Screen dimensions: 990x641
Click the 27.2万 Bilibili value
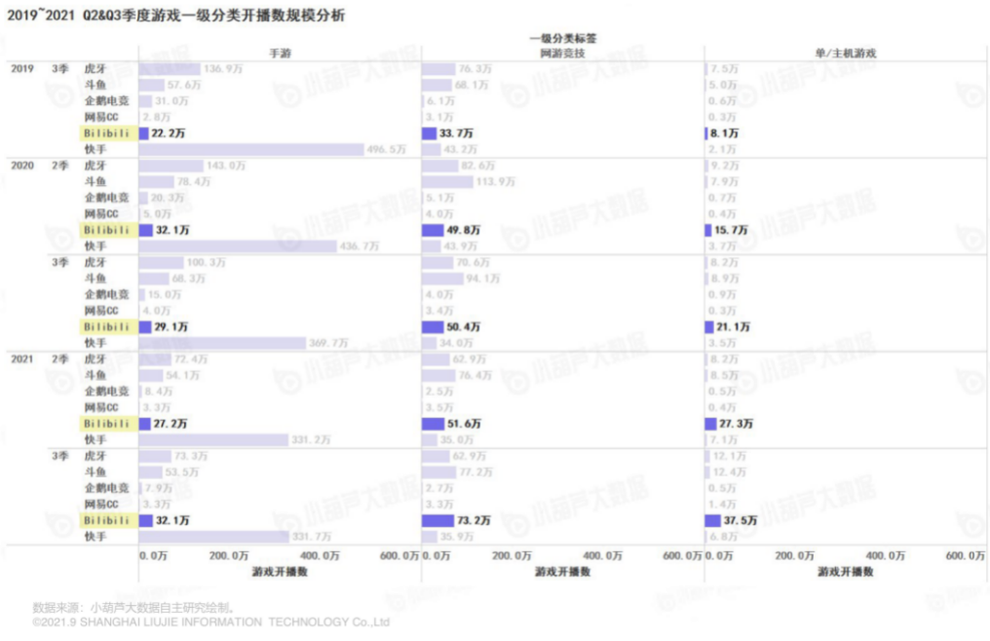click(171, 424)
